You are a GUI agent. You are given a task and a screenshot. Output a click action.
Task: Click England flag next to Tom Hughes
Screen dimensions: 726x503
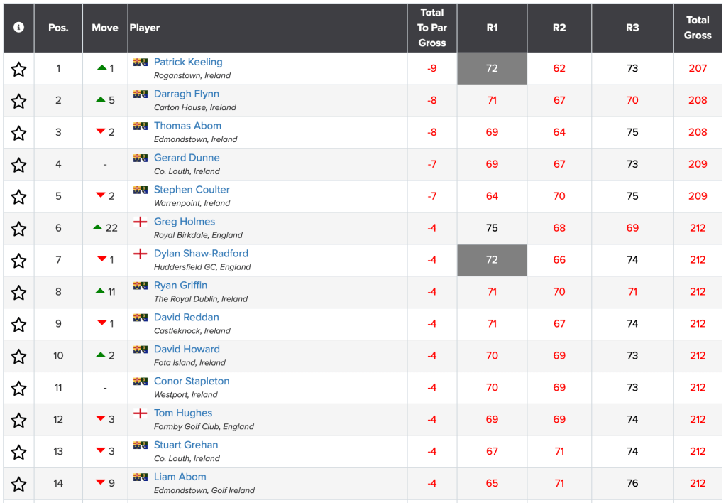click(x=141, y=413)
